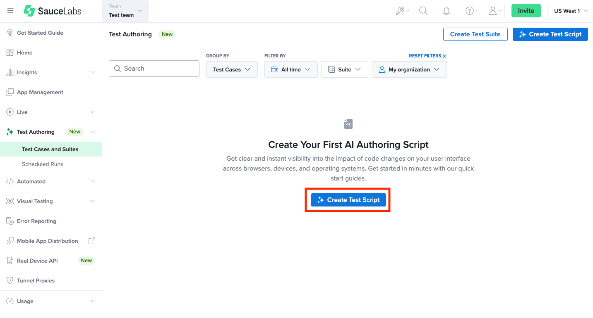Expand the Insights sidebar section
Viewport: 593px width, 318px height.
click(92, 72)
